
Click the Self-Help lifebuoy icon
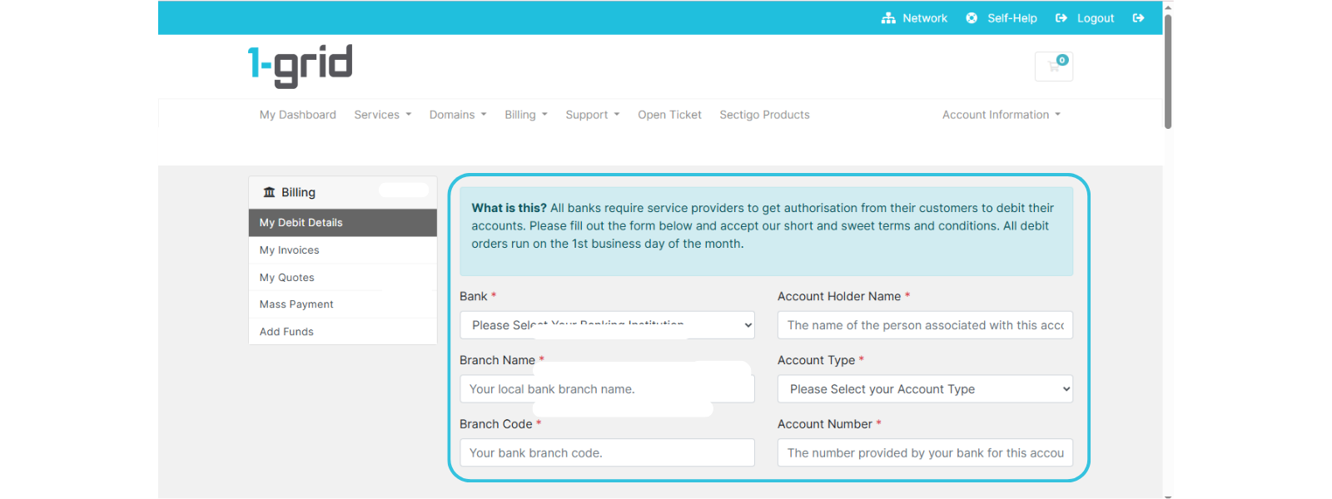click(x=972, y=18)
